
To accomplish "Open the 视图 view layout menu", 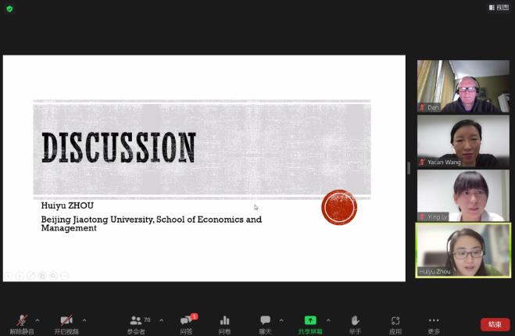I will tap(499, 8).
